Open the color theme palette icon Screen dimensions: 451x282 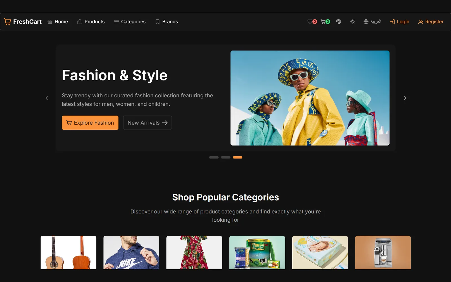click(339, 22)
